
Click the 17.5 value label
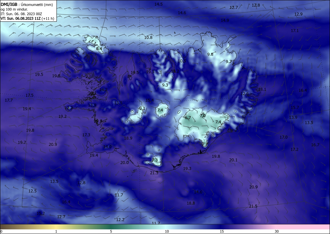click(29, 95)
